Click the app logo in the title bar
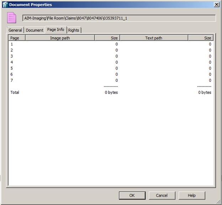This screenshot has height=205, width=222. click(5, 5)
